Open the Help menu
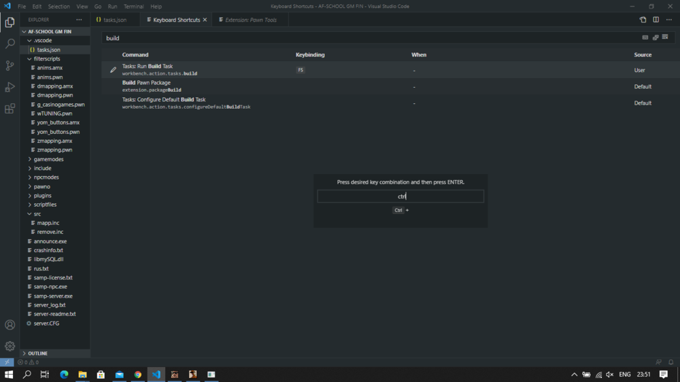Image resolution: width=680 pixels, height=382 pixels. click(156, 7)
